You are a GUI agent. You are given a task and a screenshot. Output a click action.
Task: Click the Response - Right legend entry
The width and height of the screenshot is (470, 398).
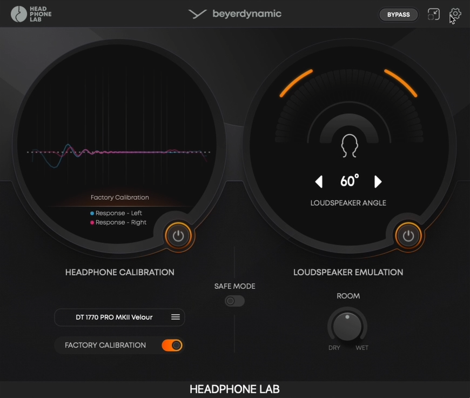118,222
